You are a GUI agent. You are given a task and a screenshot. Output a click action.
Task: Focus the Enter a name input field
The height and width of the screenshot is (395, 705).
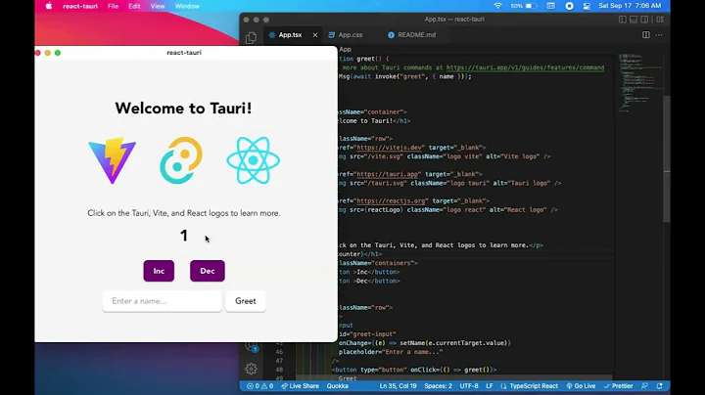click(x=162, y=301)
